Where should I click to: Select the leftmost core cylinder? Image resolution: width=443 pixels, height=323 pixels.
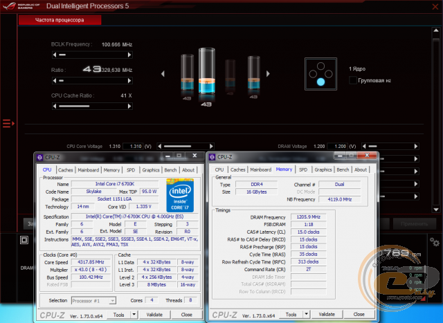coord(187,73)
